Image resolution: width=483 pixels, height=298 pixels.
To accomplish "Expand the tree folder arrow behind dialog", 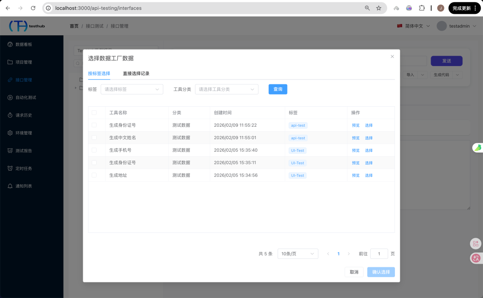I will coord(76,88).
